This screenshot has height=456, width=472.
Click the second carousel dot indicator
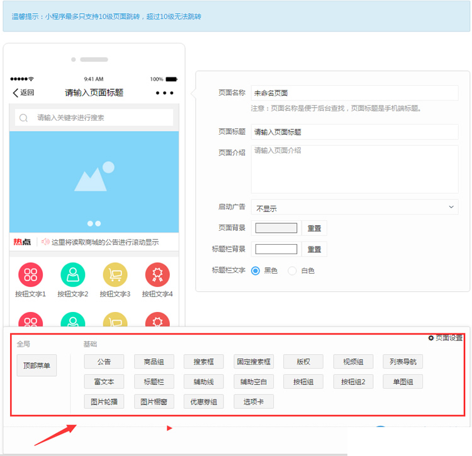pyautogui.click(x=98, y=223)
